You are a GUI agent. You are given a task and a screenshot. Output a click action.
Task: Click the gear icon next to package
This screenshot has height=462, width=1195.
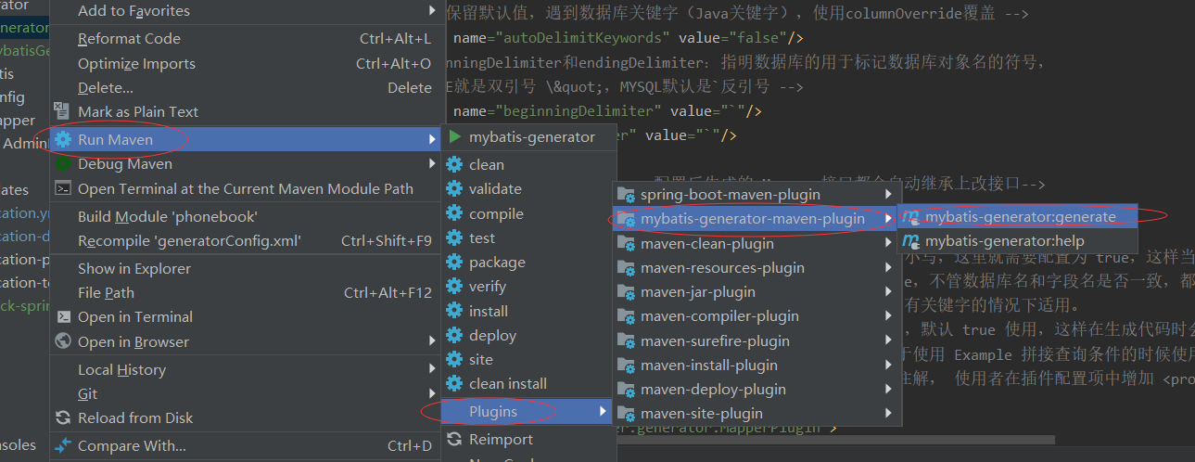tap(454, 262)
